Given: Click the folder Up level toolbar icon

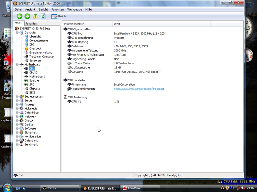Looking at the screenshot, I should (x=35, y=16).
